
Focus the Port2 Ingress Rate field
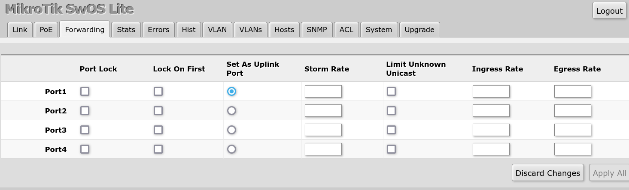pos(491,110)
